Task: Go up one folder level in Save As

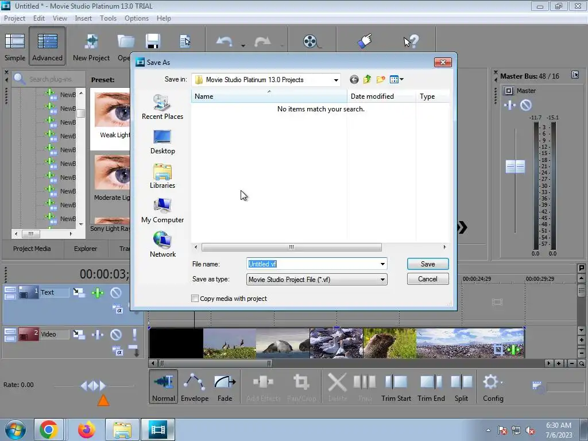Action: 367,79
